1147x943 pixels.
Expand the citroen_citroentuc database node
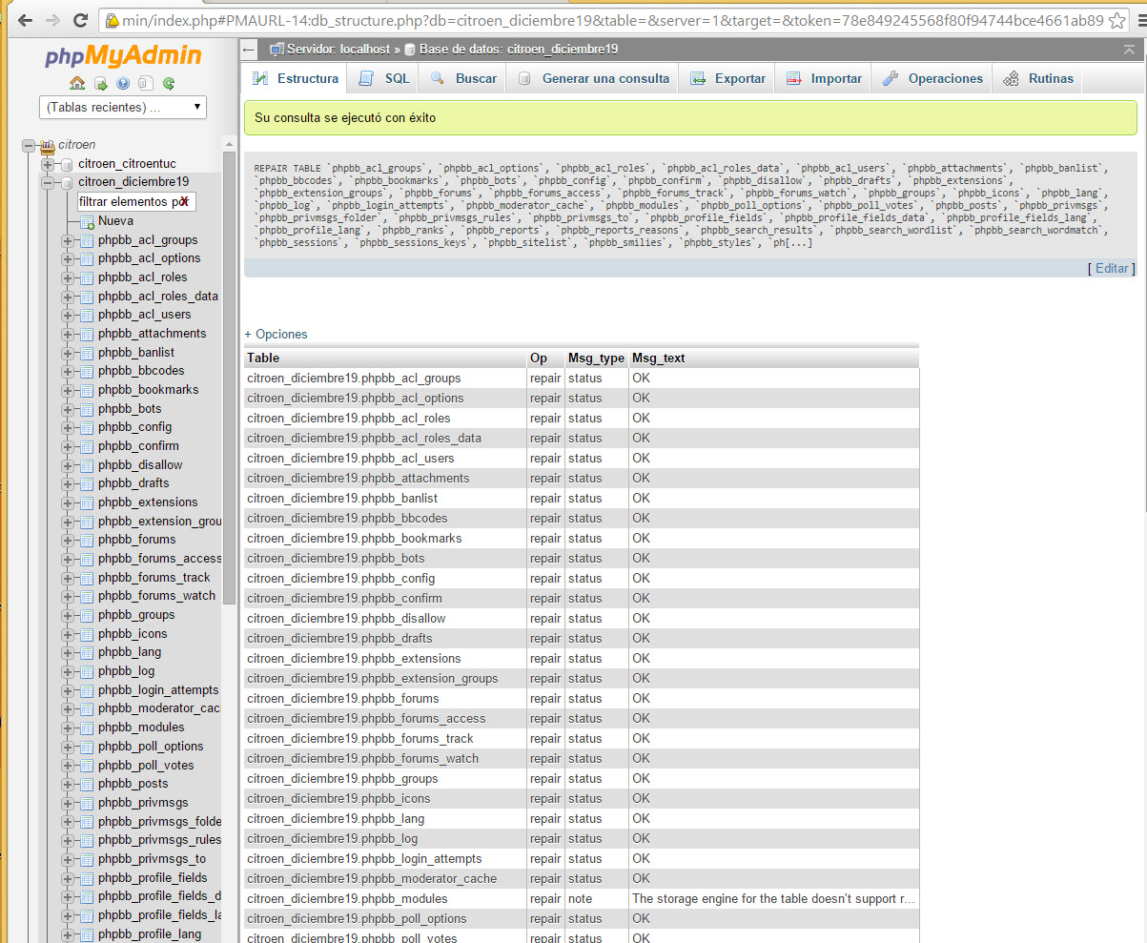pyautogui.click(x=47, y=164)
